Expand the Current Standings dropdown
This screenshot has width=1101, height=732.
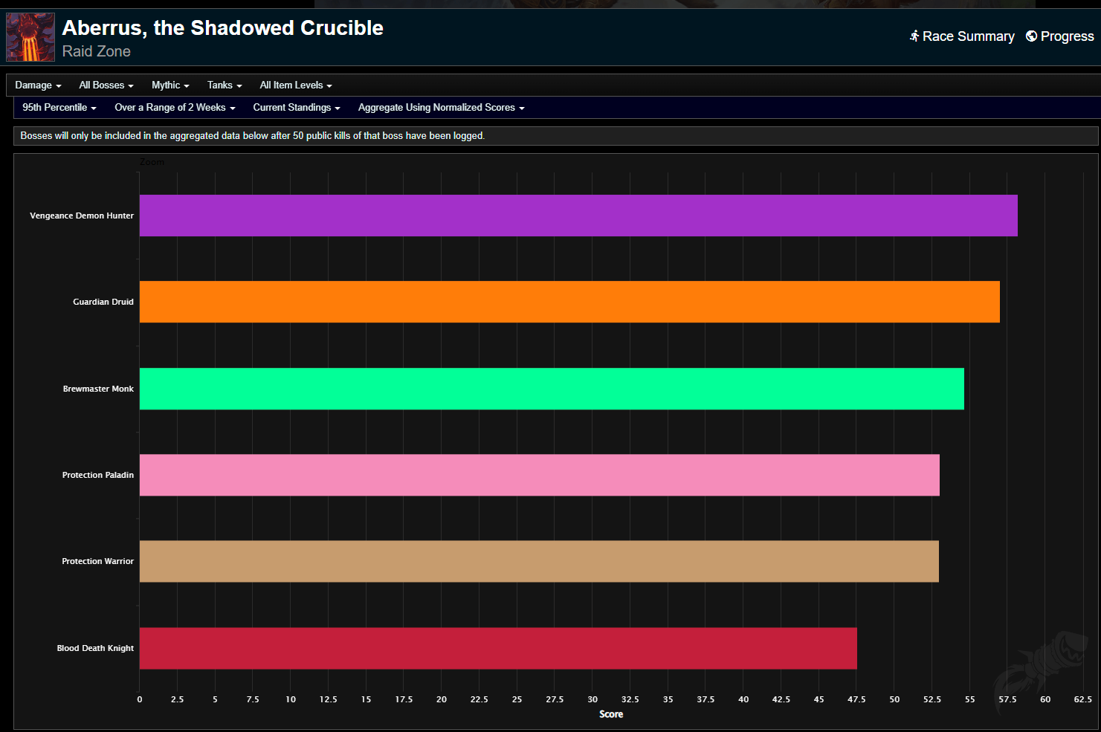pyautogui.click(x=297, y=108)
